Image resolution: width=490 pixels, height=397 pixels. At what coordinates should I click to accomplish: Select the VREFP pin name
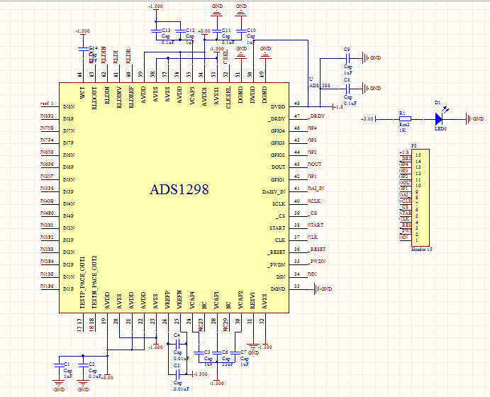pyautogui.click(x=167, y=300)
